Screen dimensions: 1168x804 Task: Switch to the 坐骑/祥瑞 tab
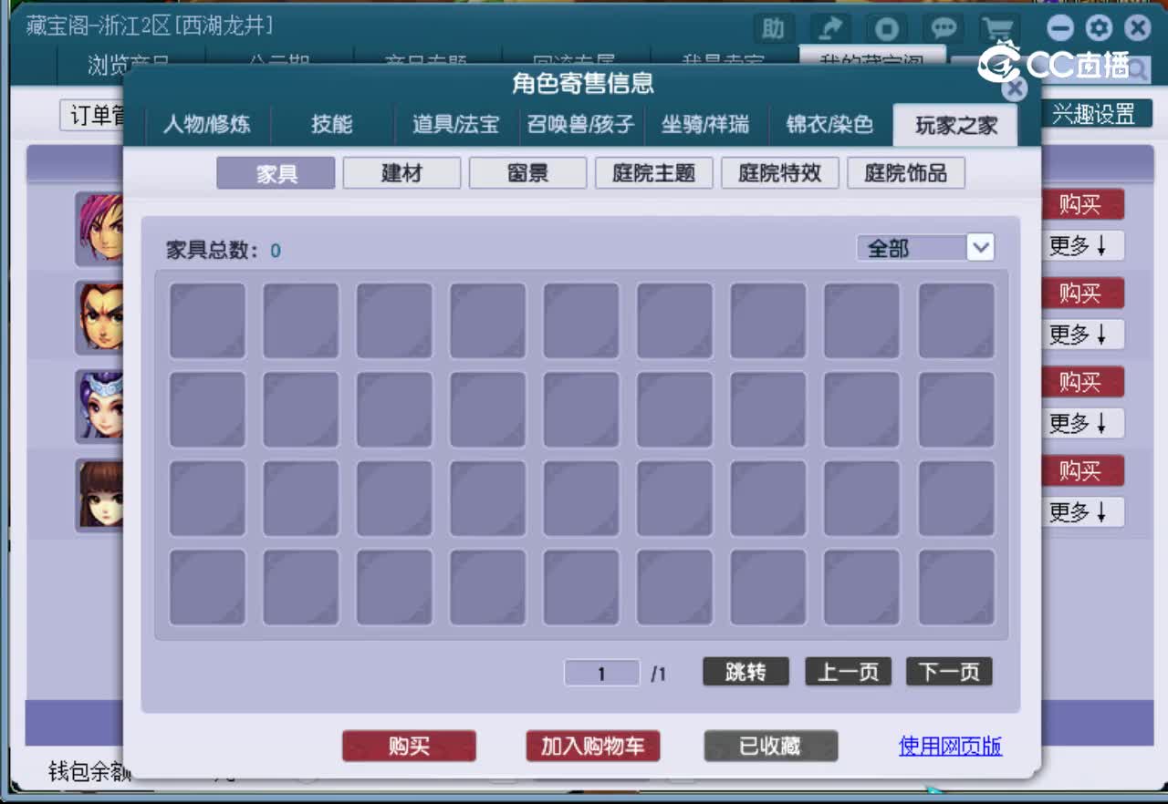706,125
